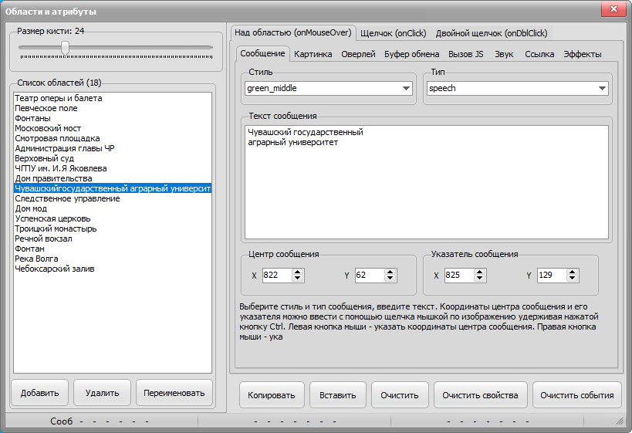Decrease the message pointer Y value
The image size is (632, 433).
tap(573, 279)
